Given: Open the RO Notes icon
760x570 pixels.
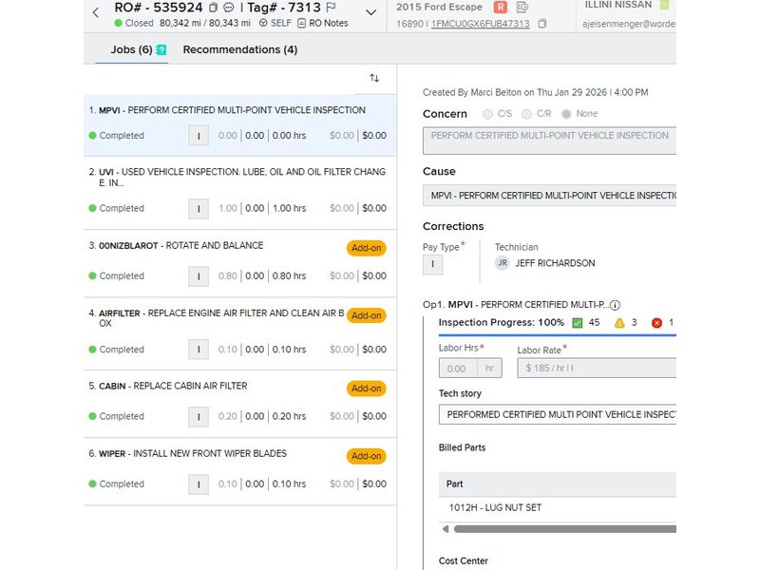Looking at the screenshot, I should coord(302,23).
